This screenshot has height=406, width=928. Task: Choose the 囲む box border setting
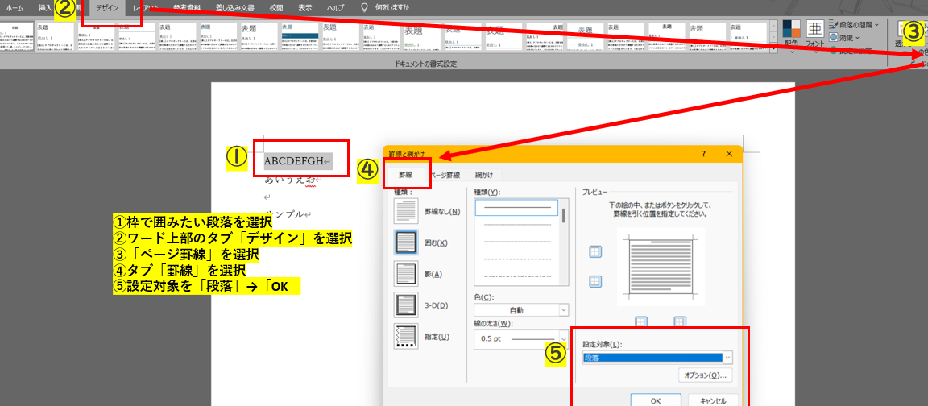pyautogui.click(x=406, y=242)
